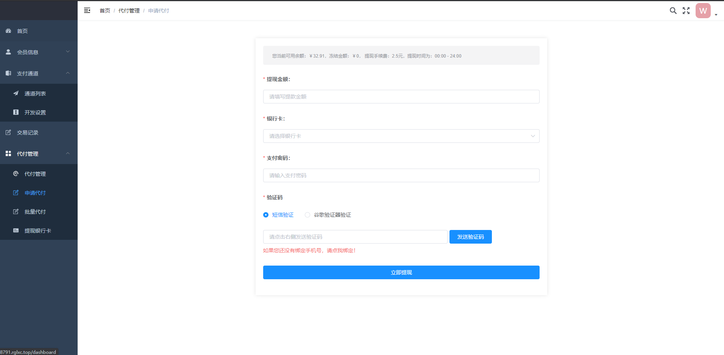724x355 pixels.
Task: Expand the 会员信息 sidebar menu
Action: 39,52
